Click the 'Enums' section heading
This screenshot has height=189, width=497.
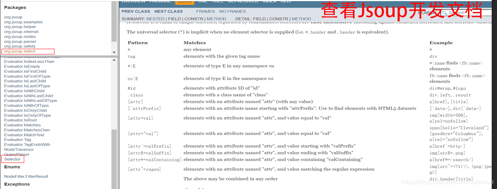coord(12,167)
